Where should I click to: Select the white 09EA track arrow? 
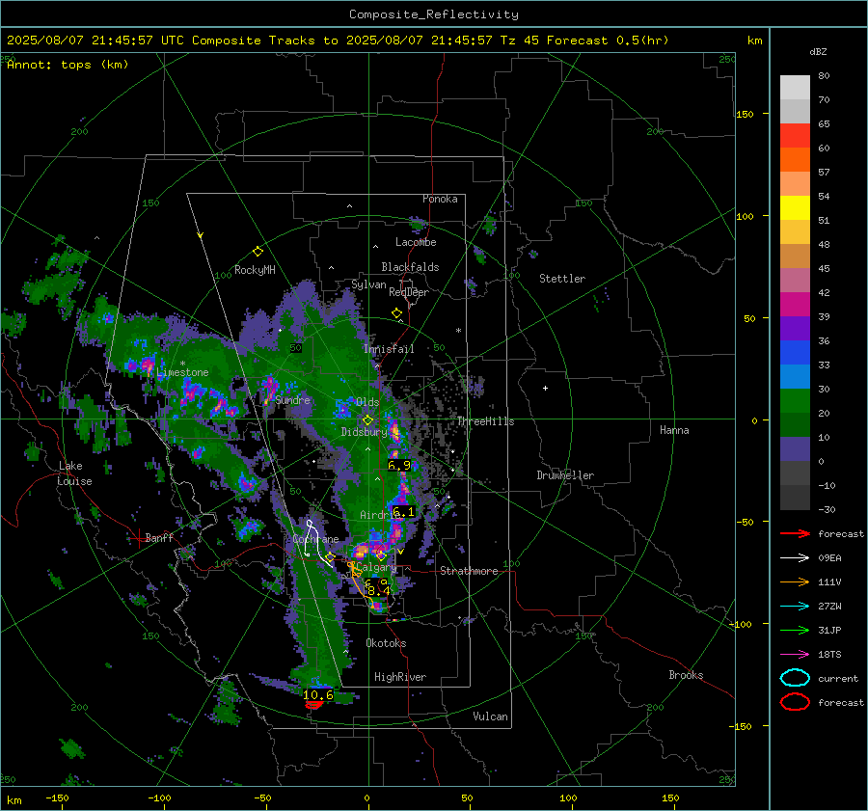795,557
